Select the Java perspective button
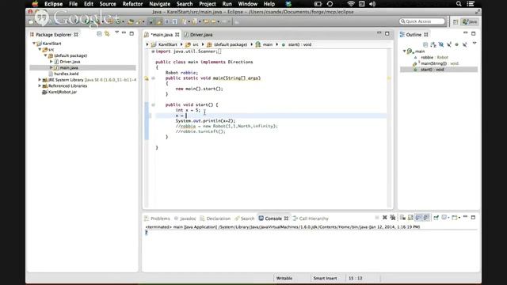The width and height of the screenshot is (507, 285). click(x=470, y=21)
